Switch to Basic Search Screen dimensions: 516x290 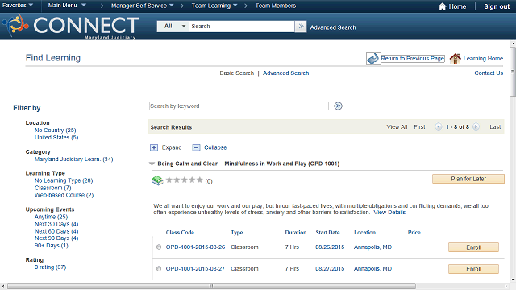pyautogui.click(x=236, y=73)
